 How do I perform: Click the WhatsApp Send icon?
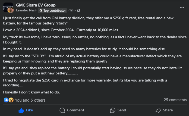113,110
